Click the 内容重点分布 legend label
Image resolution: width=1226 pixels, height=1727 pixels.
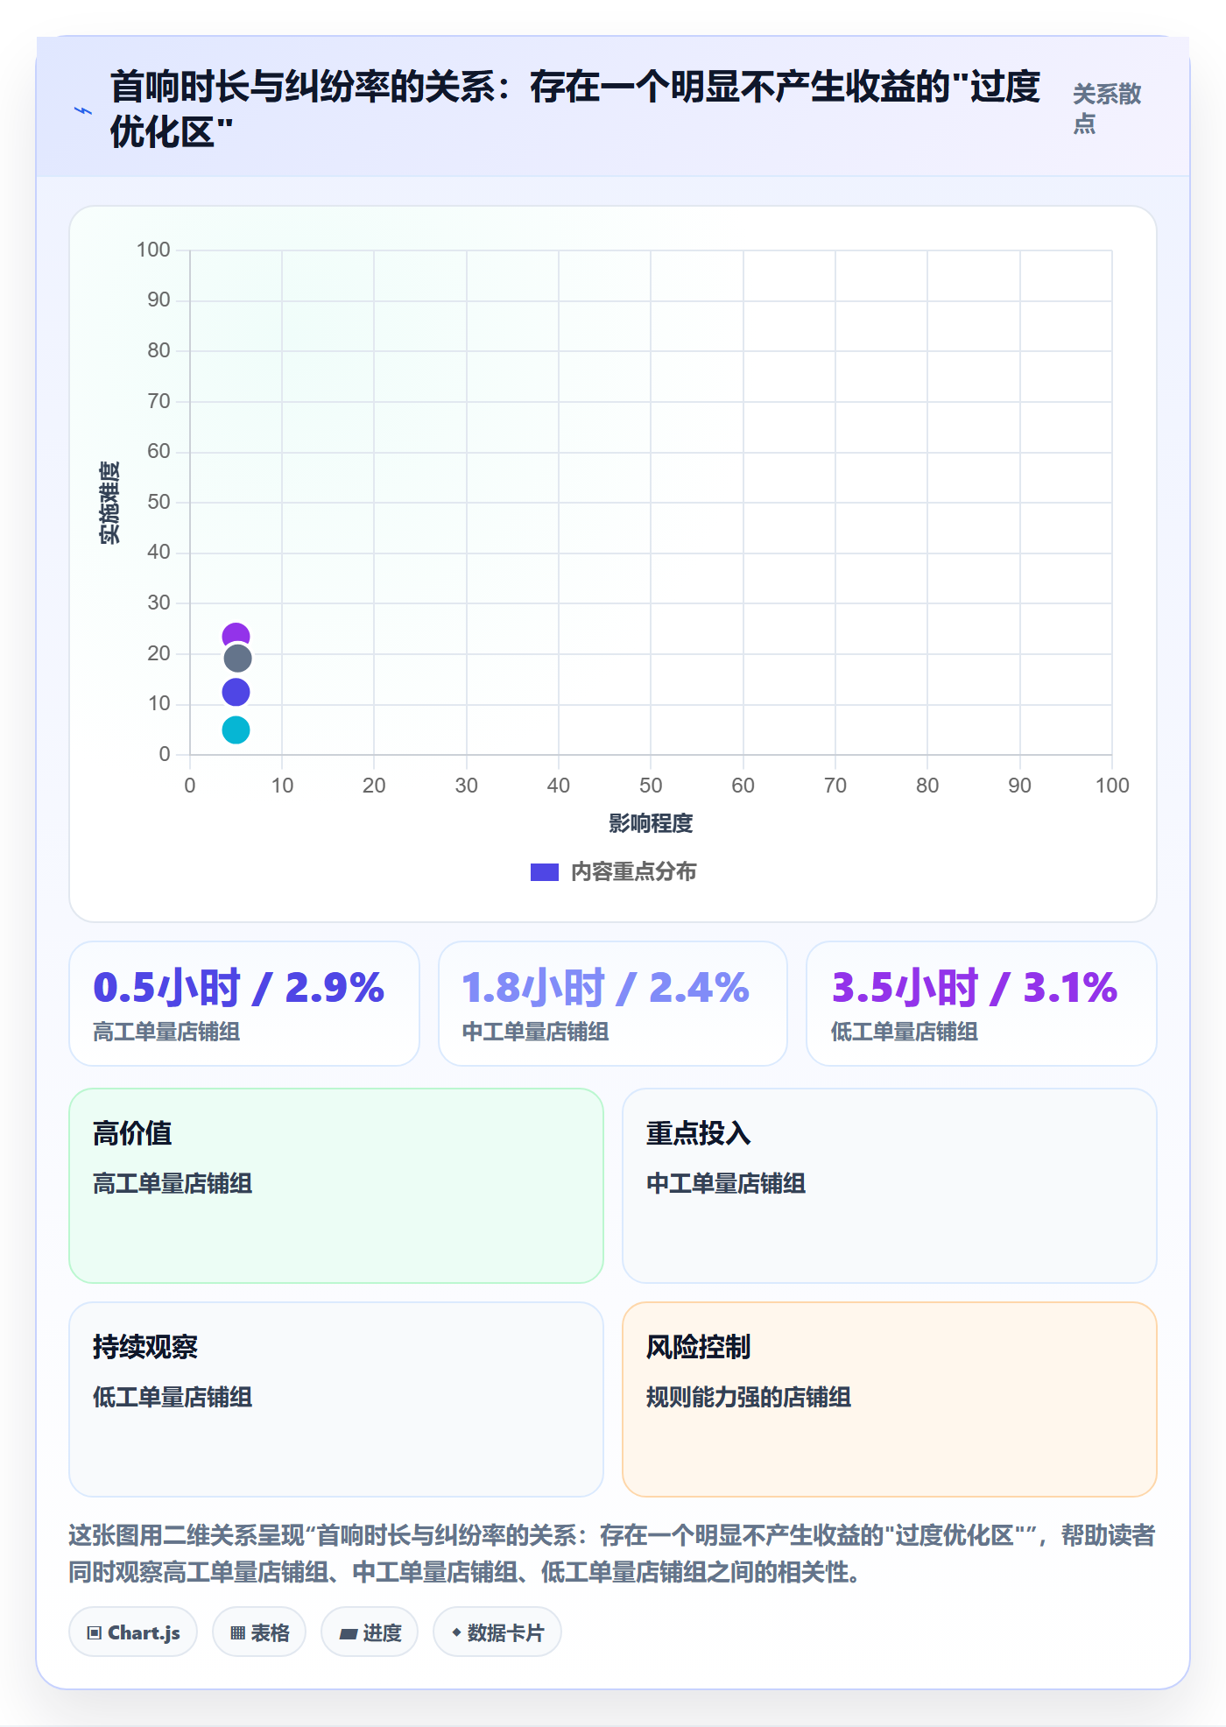click(x=633, y=872)
